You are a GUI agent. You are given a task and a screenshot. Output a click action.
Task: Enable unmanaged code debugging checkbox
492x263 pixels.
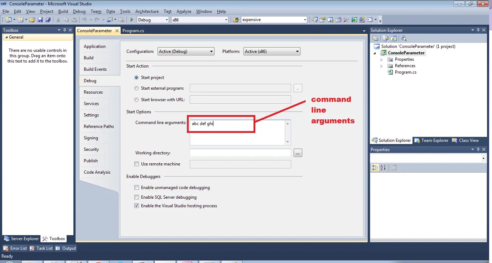point(136,188)
